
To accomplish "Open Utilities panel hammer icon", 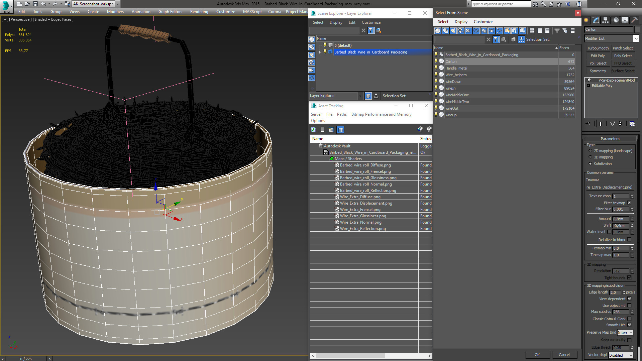I will [634, 20].
